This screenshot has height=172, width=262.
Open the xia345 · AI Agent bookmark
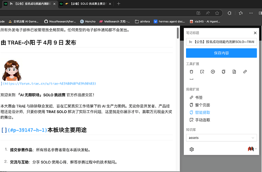point(205,21)
